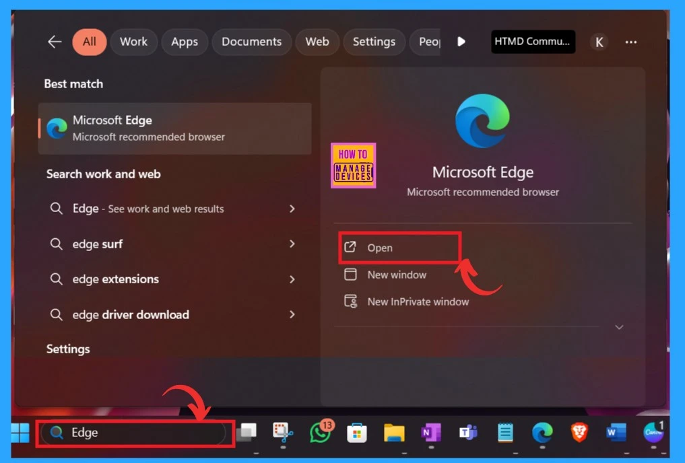
Task: Expand the edge driver download chevron
Action: click(292, 315)
